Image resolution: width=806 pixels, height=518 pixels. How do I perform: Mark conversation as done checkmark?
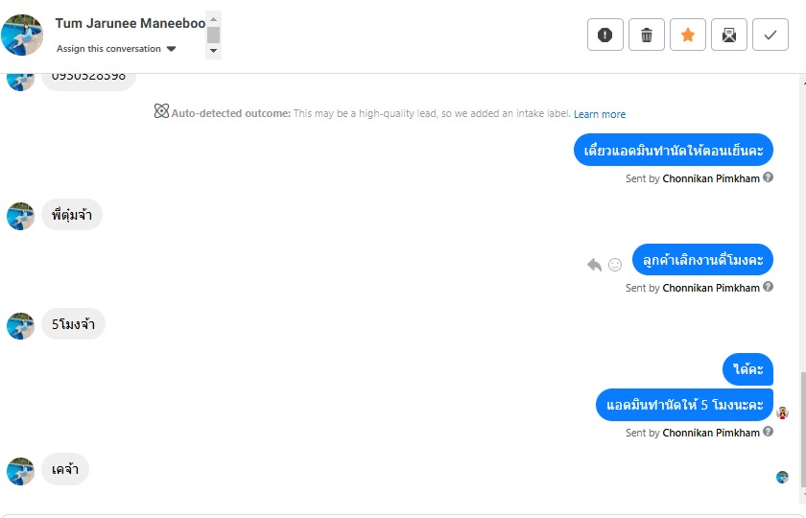point(770,35)
